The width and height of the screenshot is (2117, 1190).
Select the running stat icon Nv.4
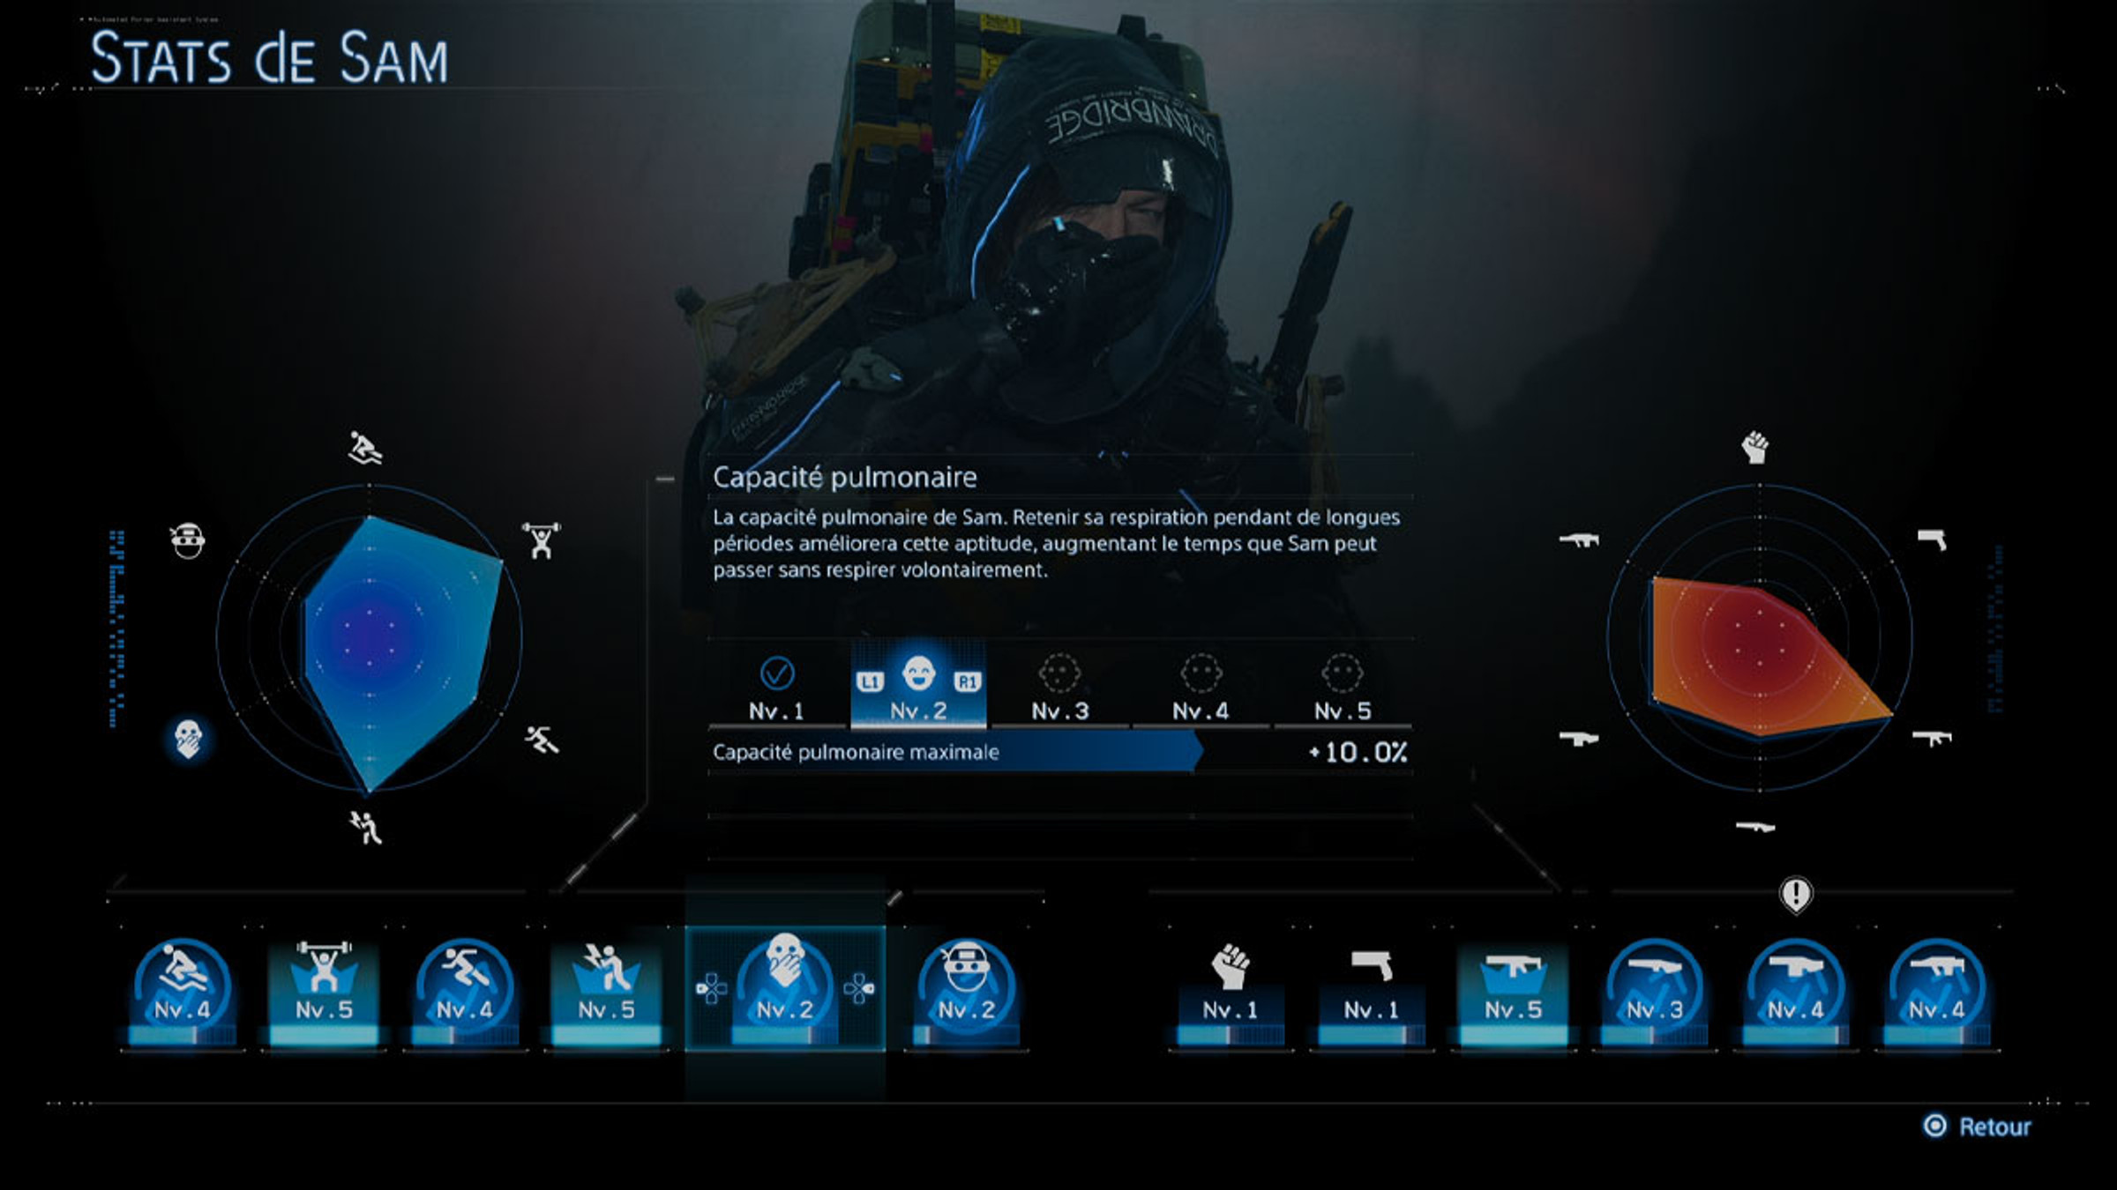pos(465,992)
